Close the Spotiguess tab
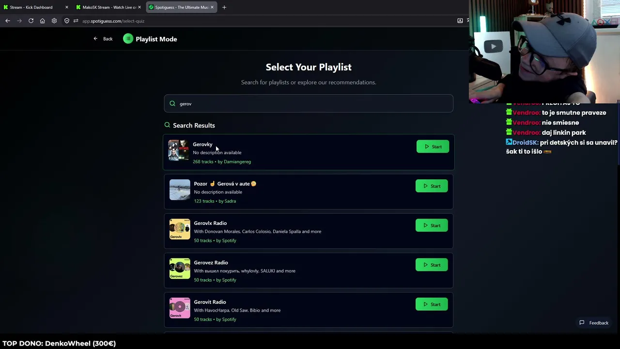 pos(212,7)
